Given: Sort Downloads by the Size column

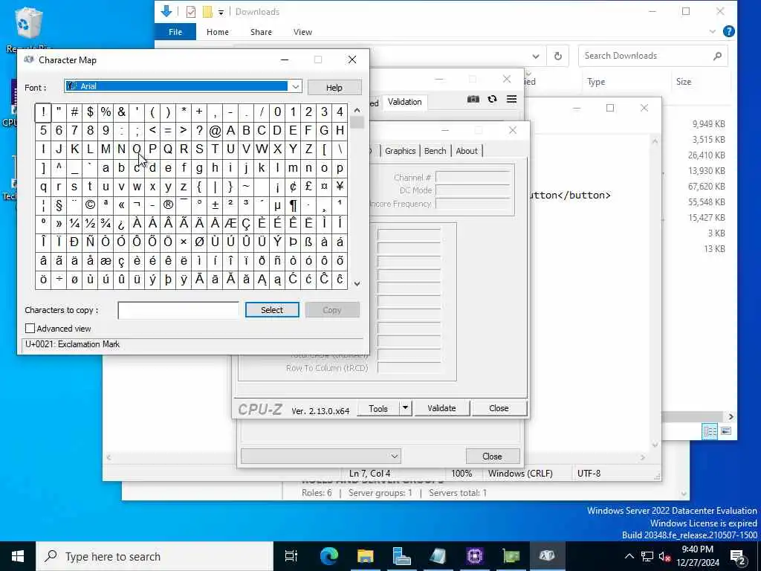Looking at the screenshot, I should (x=684, y=82).
